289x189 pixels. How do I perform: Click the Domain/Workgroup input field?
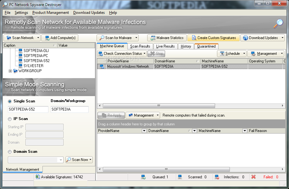(70, 109)
